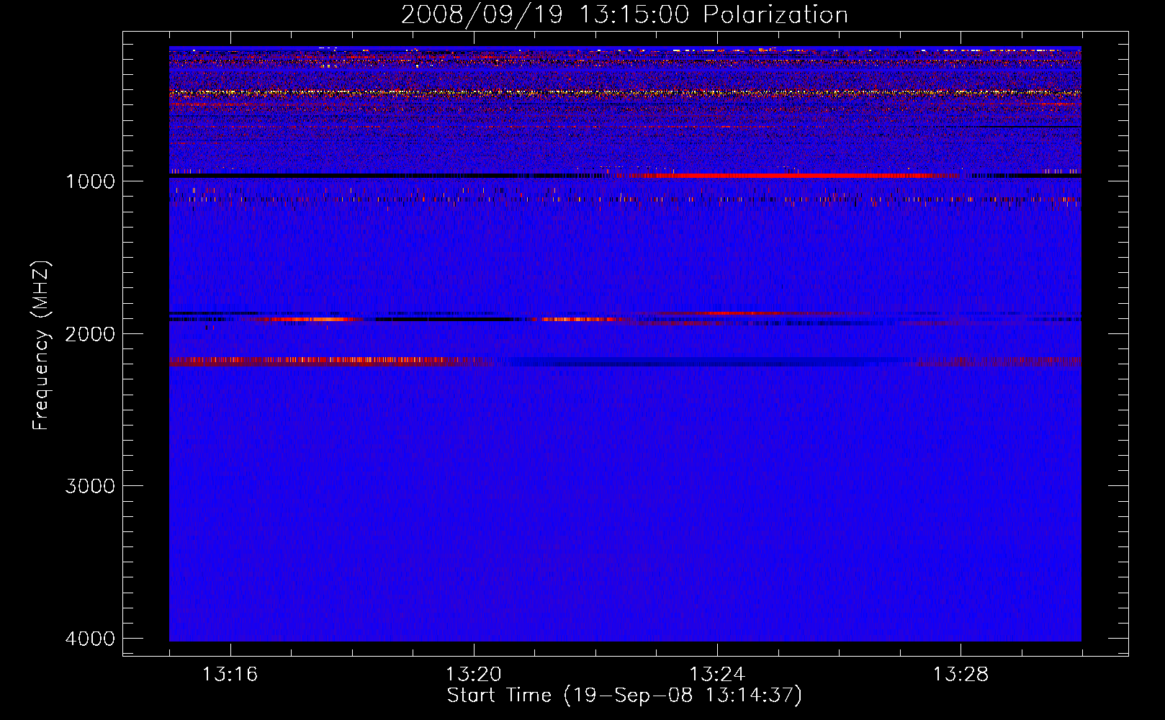Viewport: 1165px width, 720px height.
Task: Click the 'Start Time (19-Sep-08 13:14:37)' label
Action: tap(624, 696)
